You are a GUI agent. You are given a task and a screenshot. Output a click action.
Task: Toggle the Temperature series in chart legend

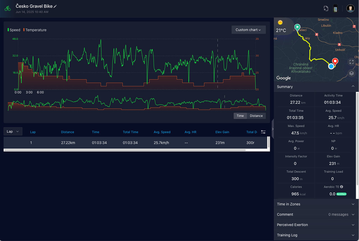coord(35,30)
